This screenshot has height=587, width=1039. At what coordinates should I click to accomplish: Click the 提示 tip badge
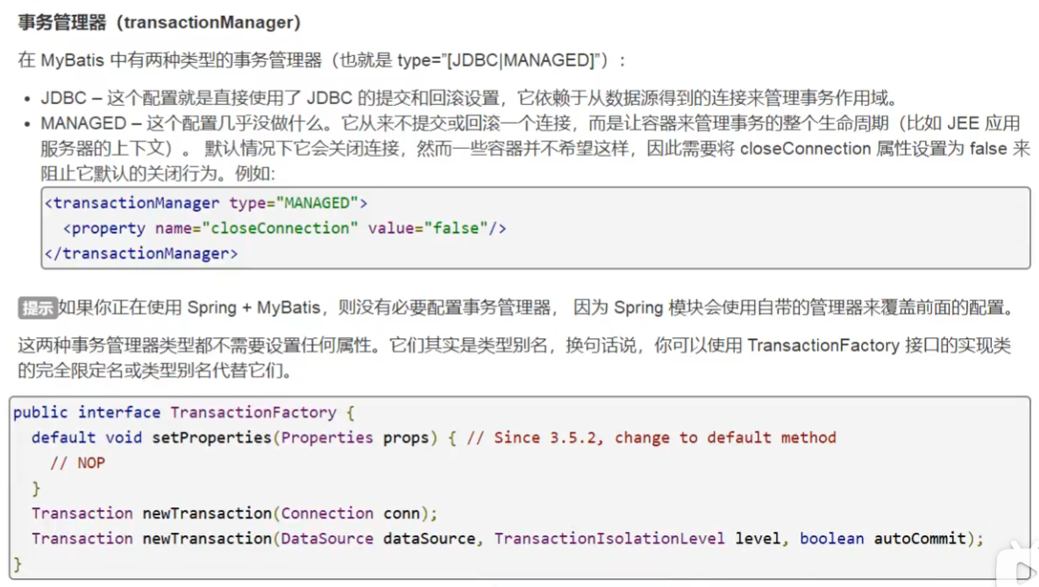pyautogui.click(x=38, y=308)
